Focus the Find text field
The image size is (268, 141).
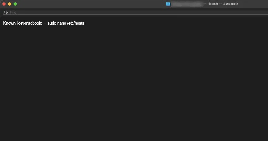(127, 12)
